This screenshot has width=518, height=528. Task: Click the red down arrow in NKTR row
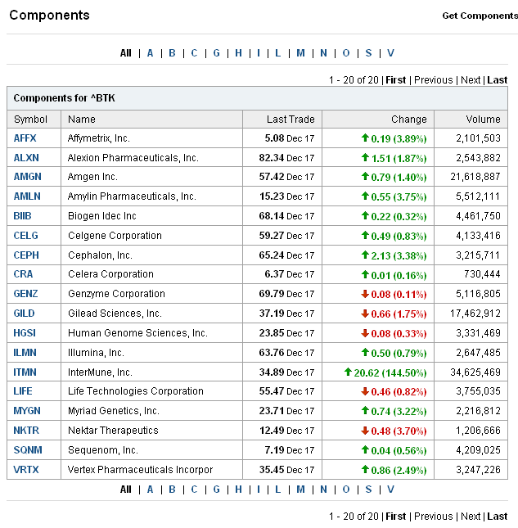pos(365,431)
